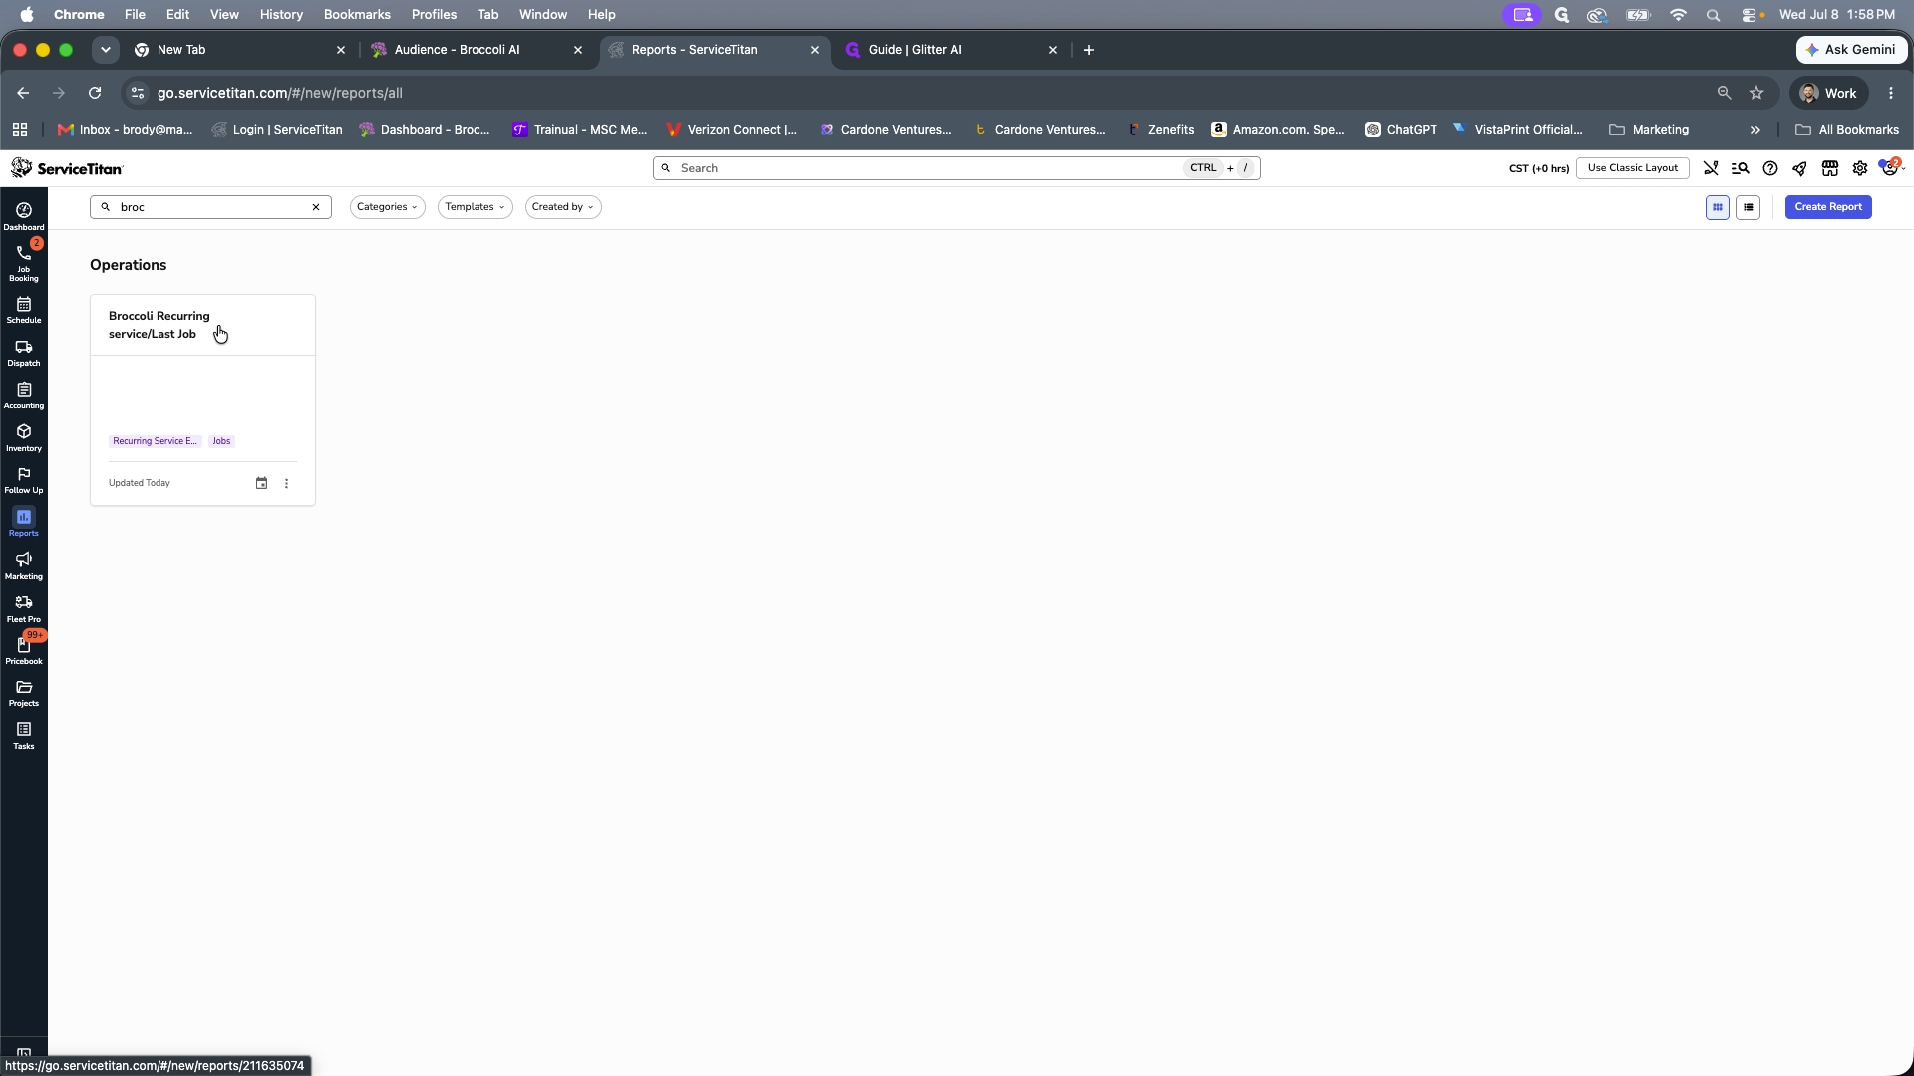Open macOS Spotlight search icon
The height and width of the screenshot is (1076, 1914).
pos(1713,15)
